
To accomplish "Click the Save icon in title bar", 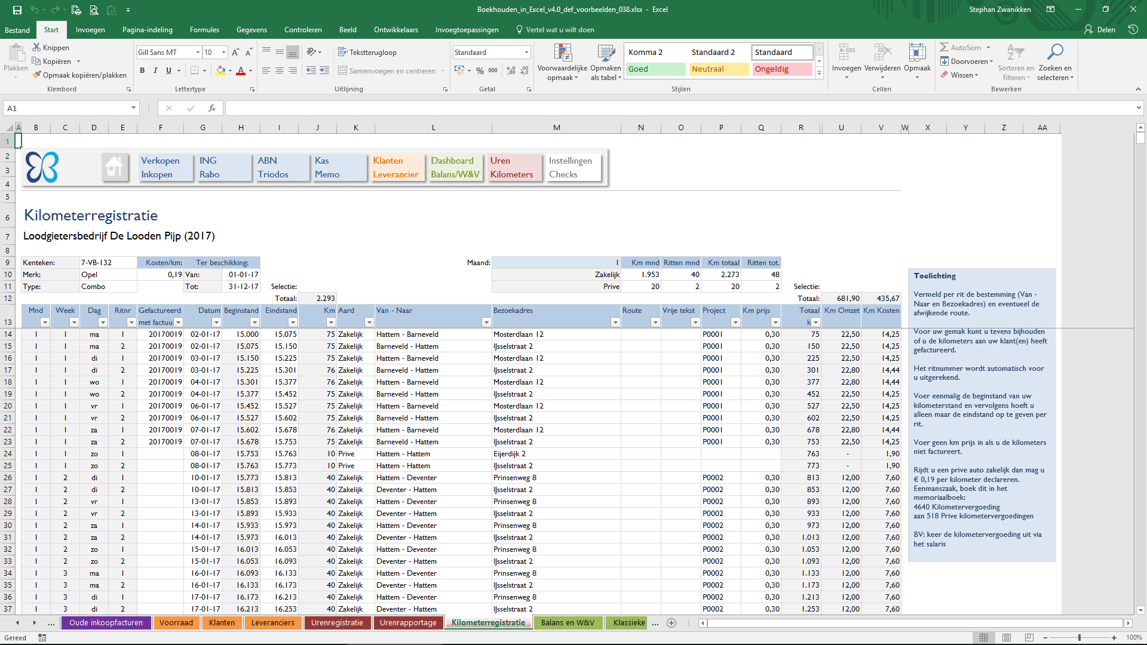I will [17, 10].
